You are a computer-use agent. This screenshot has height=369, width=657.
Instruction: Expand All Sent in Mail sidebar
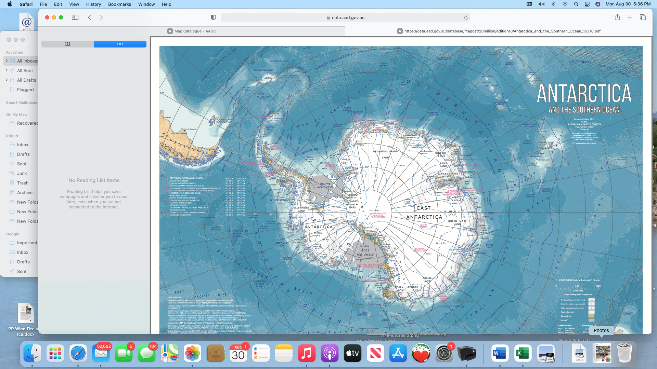pos(7,70)
